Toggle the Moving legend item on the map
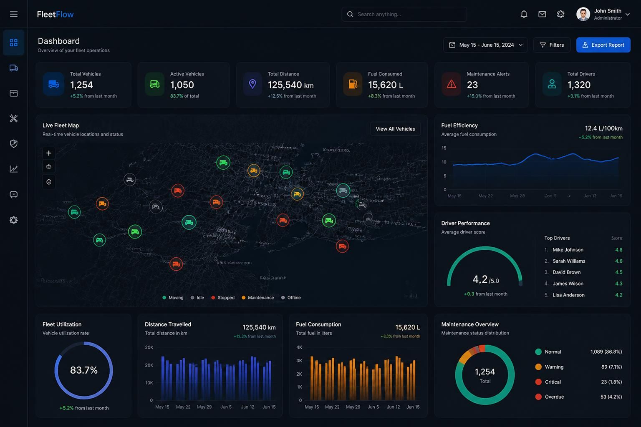This screenshot has height=427, width=641. [173, 298]
